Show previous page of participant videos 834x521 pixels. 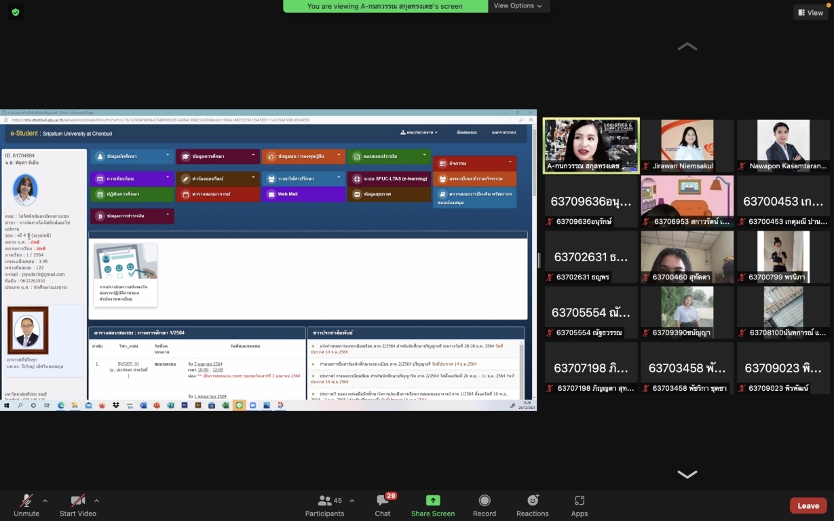[687, 46]
